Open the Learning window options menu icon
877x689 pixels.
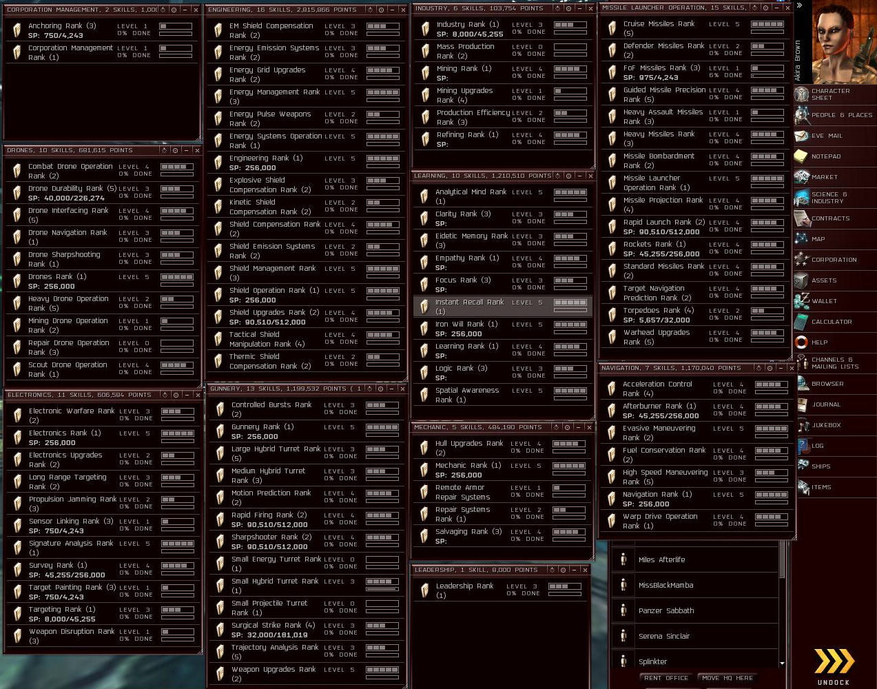(x=557, y=176)
